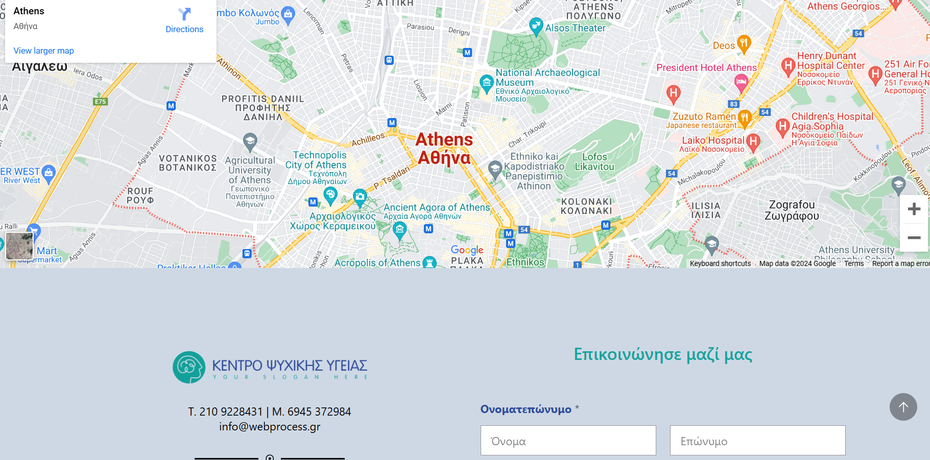Open Keyboard shortcuts for the map
930x460 pixels.
coord(720,263)
